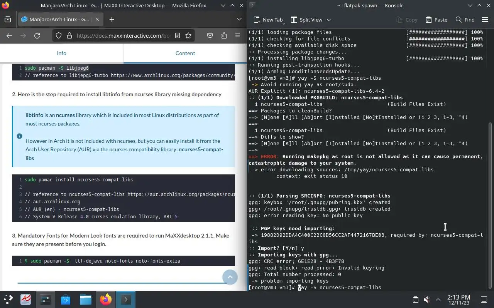This screenshot has height=308, width=494.
Task: Close the Manjaro/Arch Linux browser tab
Action: [x=97, y=20]
